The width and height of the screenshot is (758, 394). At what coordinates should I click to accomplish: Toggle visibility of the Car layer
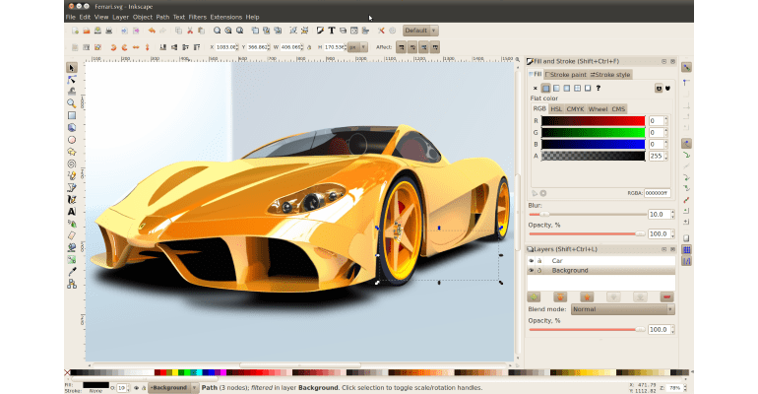(x=532, y=261)
